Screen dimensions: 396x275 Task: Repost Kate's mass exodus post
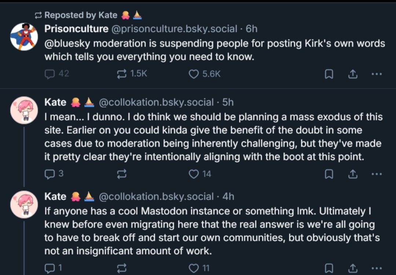point(121,174)
